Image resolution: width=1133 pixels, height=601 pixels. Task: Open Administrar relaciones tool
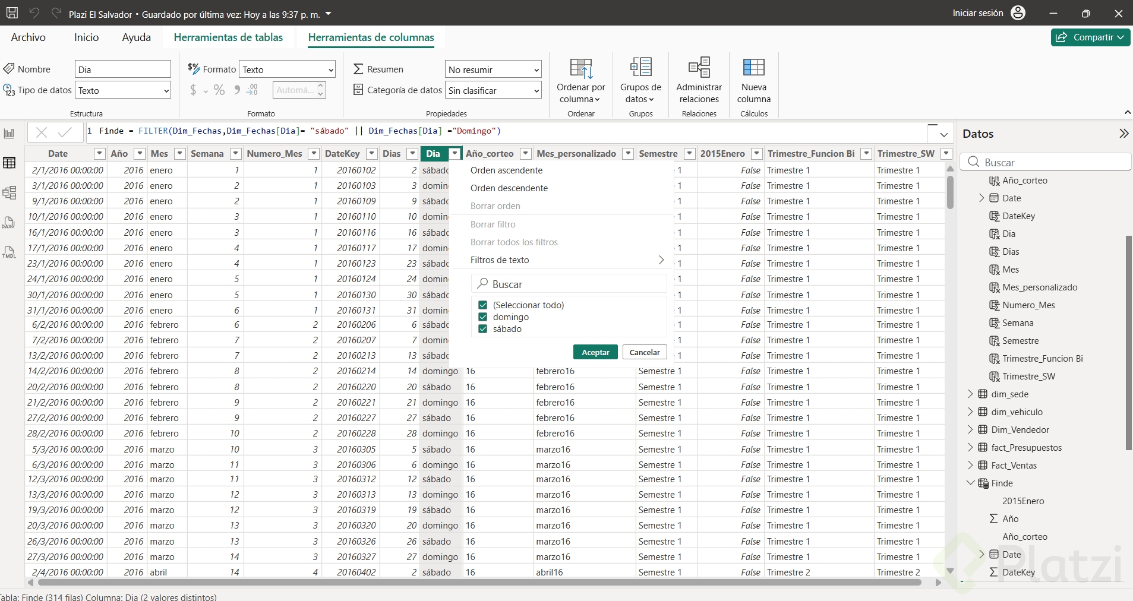(699, 68)
